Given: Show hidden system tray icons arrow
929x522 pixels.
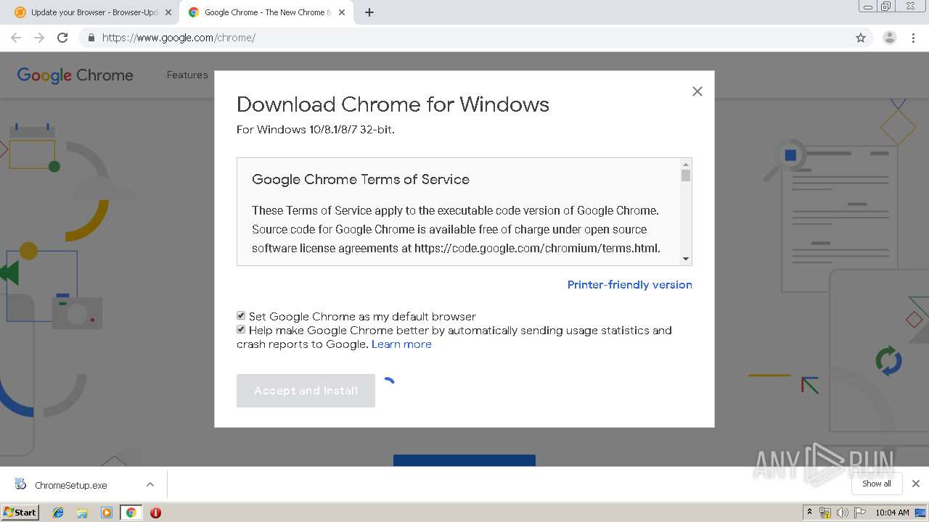Looking at the screenshot, I should click(809, 513).
